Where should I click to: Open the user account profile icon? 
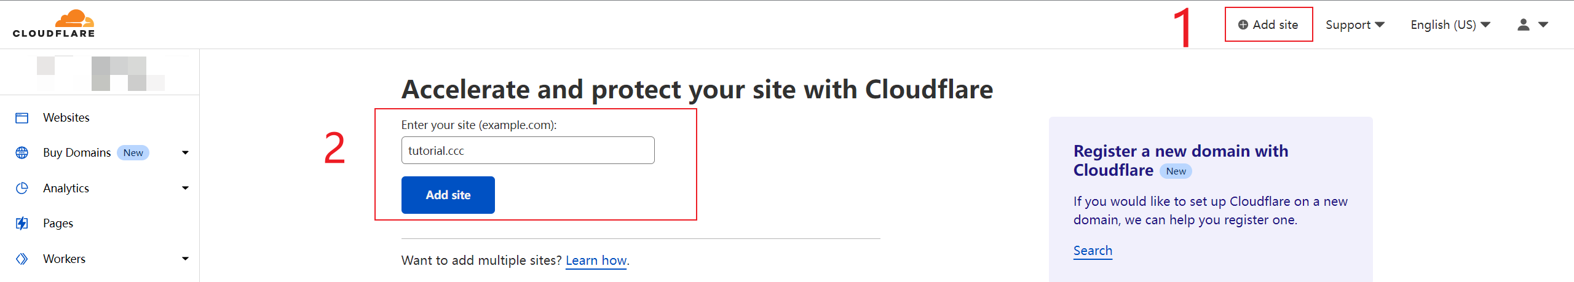(x=1524, y=25)
